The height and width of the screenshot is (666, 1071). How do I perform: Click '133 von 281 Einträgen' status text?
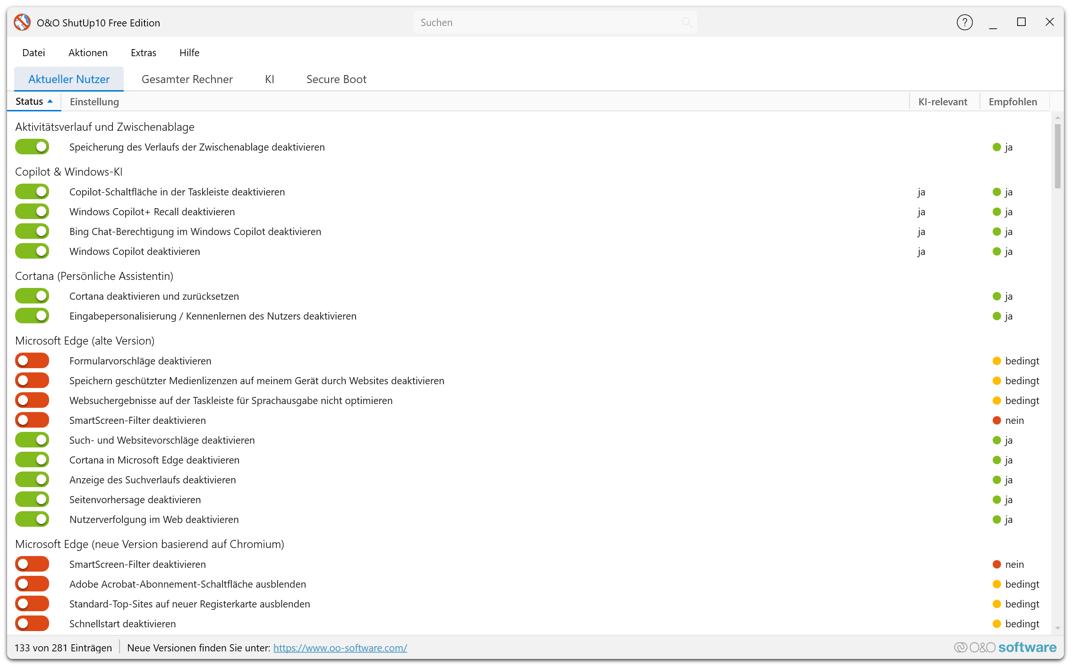63,648
